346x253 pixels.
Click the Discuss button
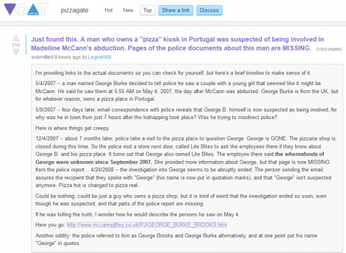[209, 10]
